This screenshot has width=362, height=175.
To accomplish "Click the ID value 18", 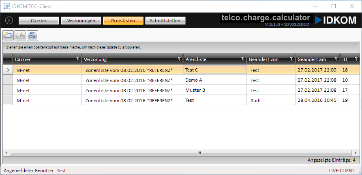I will click(345, 70).
